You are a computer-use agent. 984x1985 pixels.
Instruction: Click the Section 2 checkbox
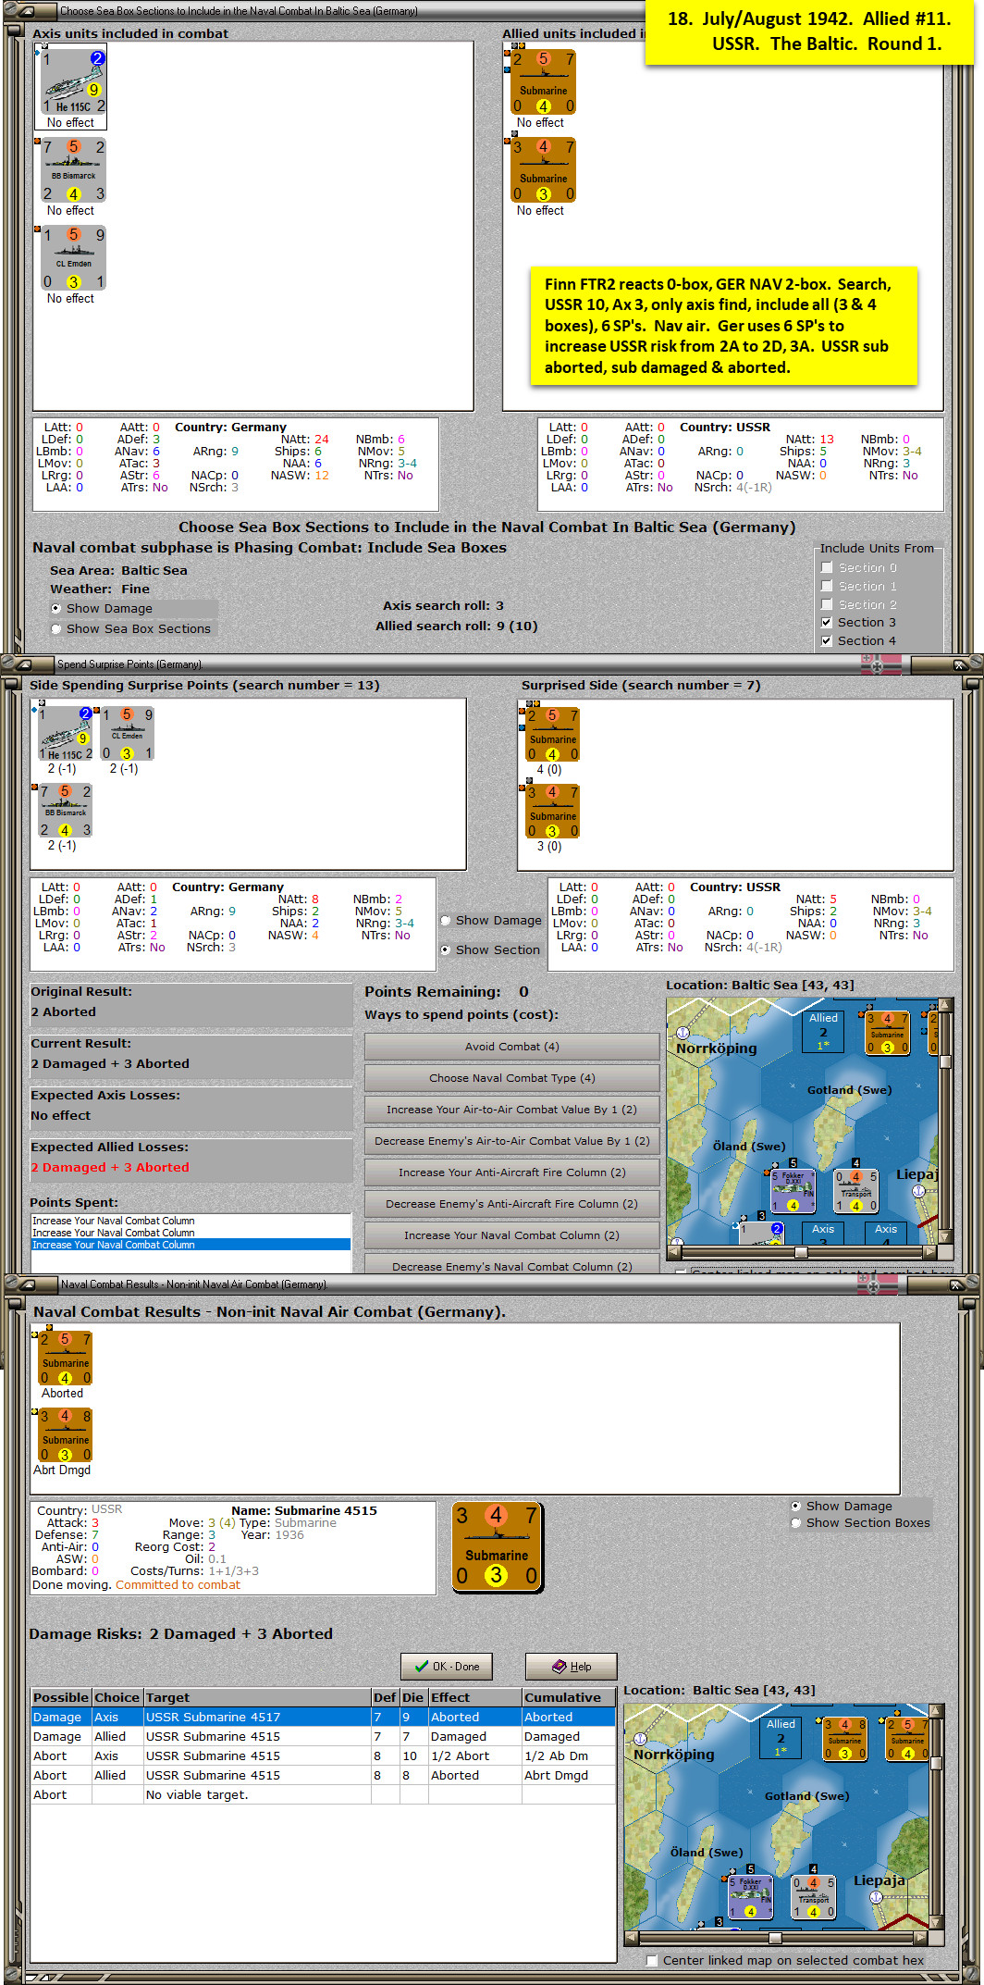click(827, 604)
